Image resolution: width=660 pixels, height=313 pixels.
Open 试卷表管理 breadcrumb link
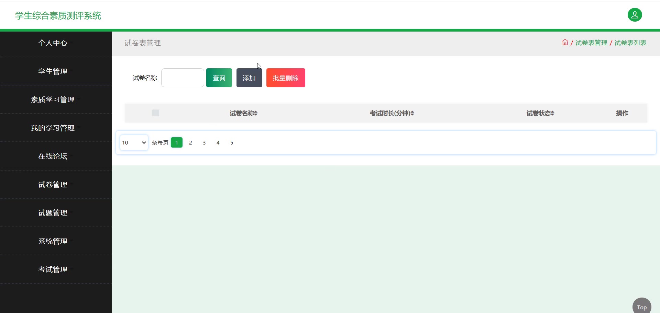(x=591, y=43)
